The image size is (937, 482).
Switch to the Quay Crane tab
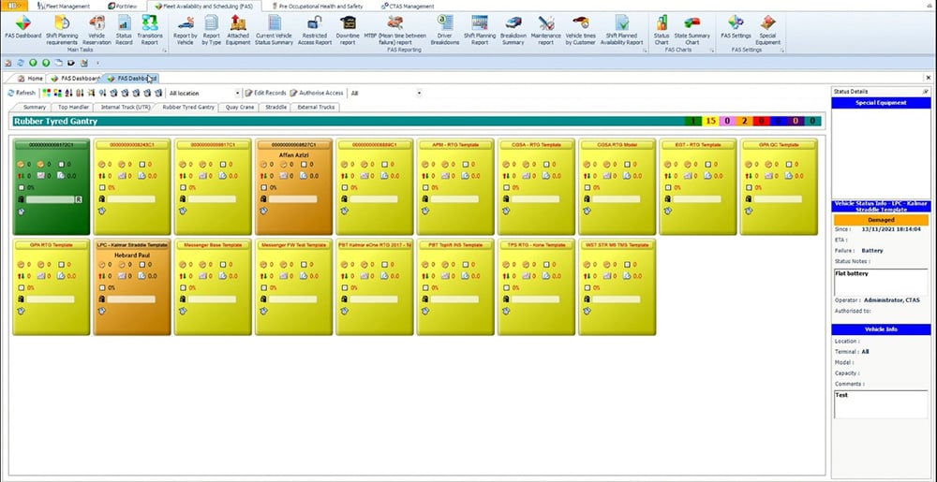point(240,108)
